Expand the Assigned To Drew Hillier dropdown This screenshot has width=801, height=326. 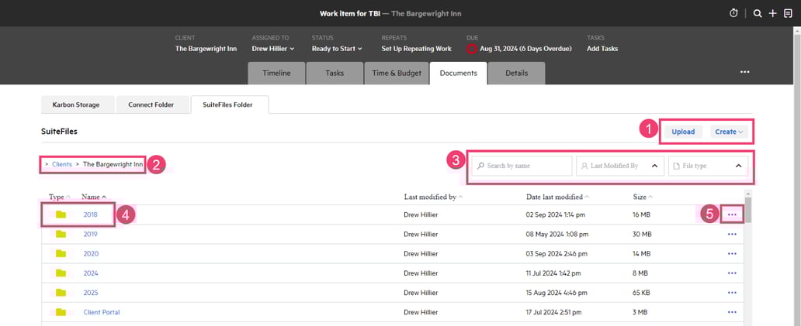pos(273,49)
